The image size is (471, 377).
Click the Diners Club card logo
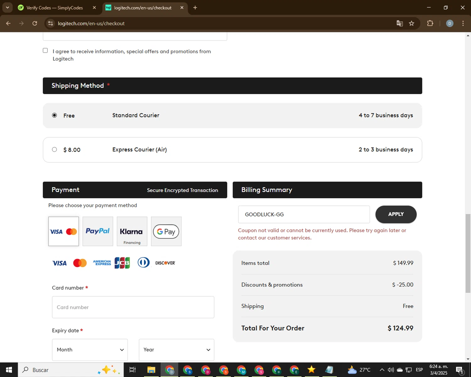pos(143,262)
